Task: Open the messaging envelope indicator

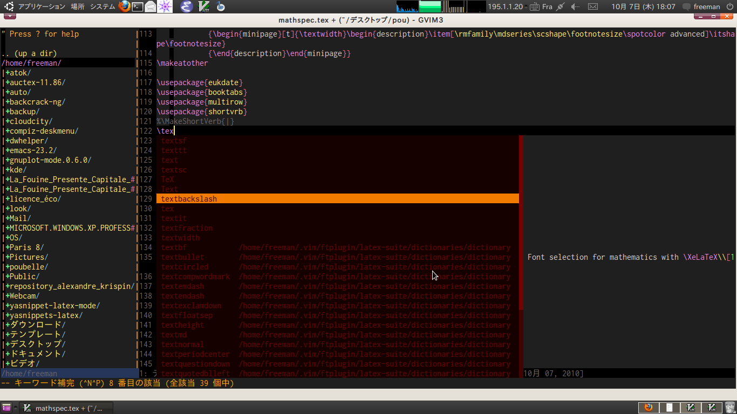Action: [593, 6]
